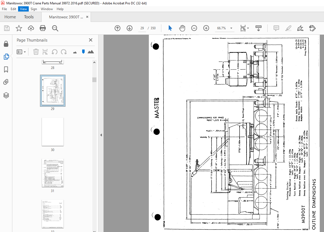The height and width of the screenshot is (232, 324).
Task: Click the zoom percentage field 66.7%
Action: (x=222, y=28)
